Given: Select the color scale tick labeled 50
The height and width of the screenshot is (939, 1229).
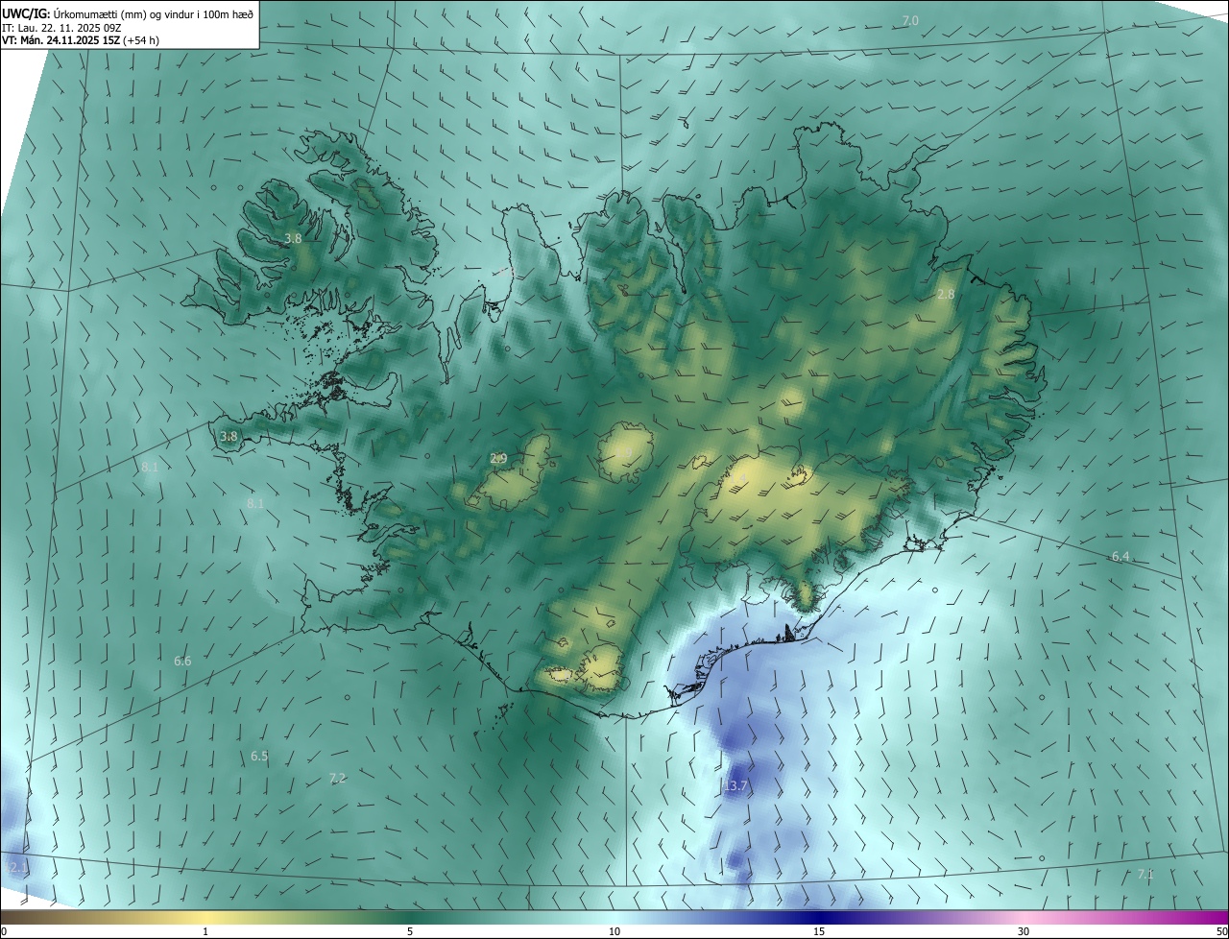Looking at the screenshot, I should point(1220,931).
